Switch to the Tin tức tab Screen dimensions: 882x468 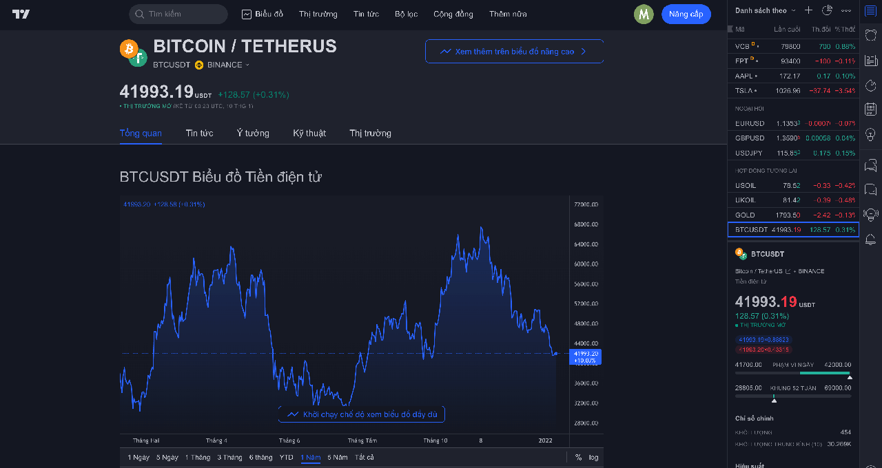pyautogui.click(x=199, y=133)
